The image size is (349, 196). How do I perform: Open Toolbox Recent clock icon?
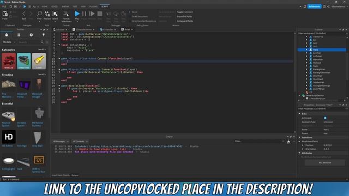click(x=31, y=35)
